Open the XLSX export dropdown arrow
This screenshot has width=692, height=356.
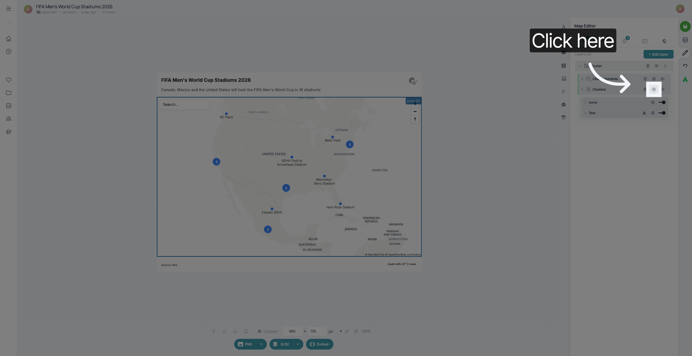click(298, 344)
